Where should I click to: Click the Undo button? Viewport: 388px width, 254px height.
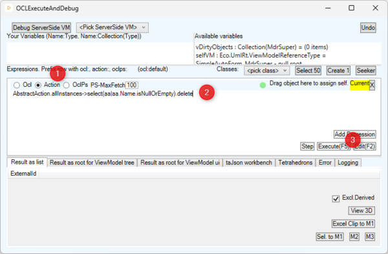coord(368,27)
